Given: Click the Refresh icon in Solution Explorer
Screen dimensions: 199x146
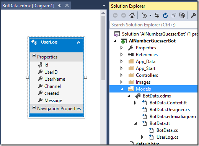Looking at the screenshot, I should pos(165,15).
